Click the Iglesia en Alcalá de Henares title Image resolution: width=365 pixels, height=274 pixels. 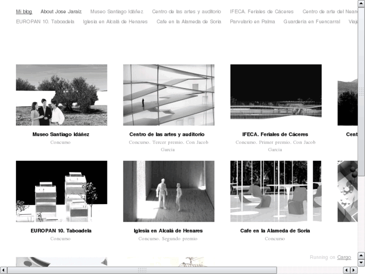pos(168,231)
